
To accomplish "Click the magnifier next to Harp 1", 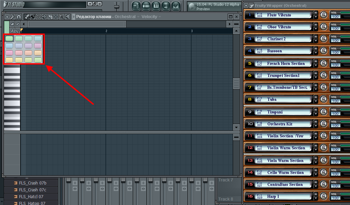I will 323,196.
